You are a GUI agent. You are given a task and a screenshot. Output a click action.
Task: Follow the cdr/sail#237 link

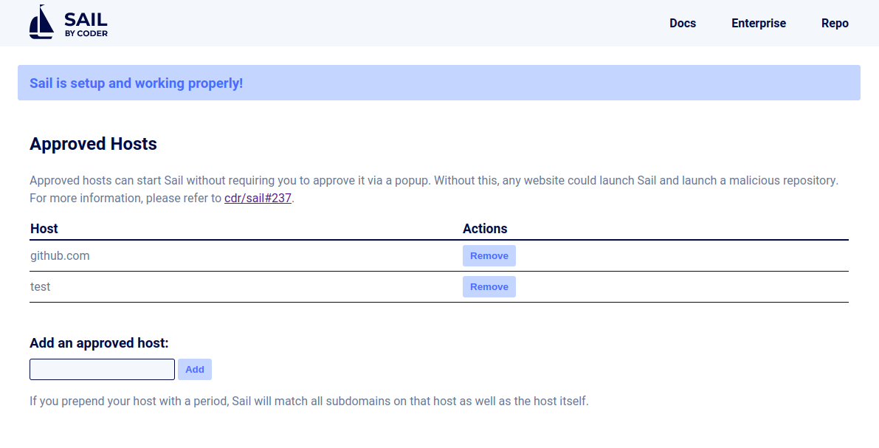[258, 198]
